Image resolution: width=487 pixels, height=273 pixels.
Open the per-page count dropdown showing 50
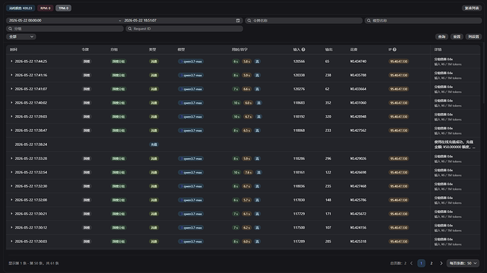point(462,263)
